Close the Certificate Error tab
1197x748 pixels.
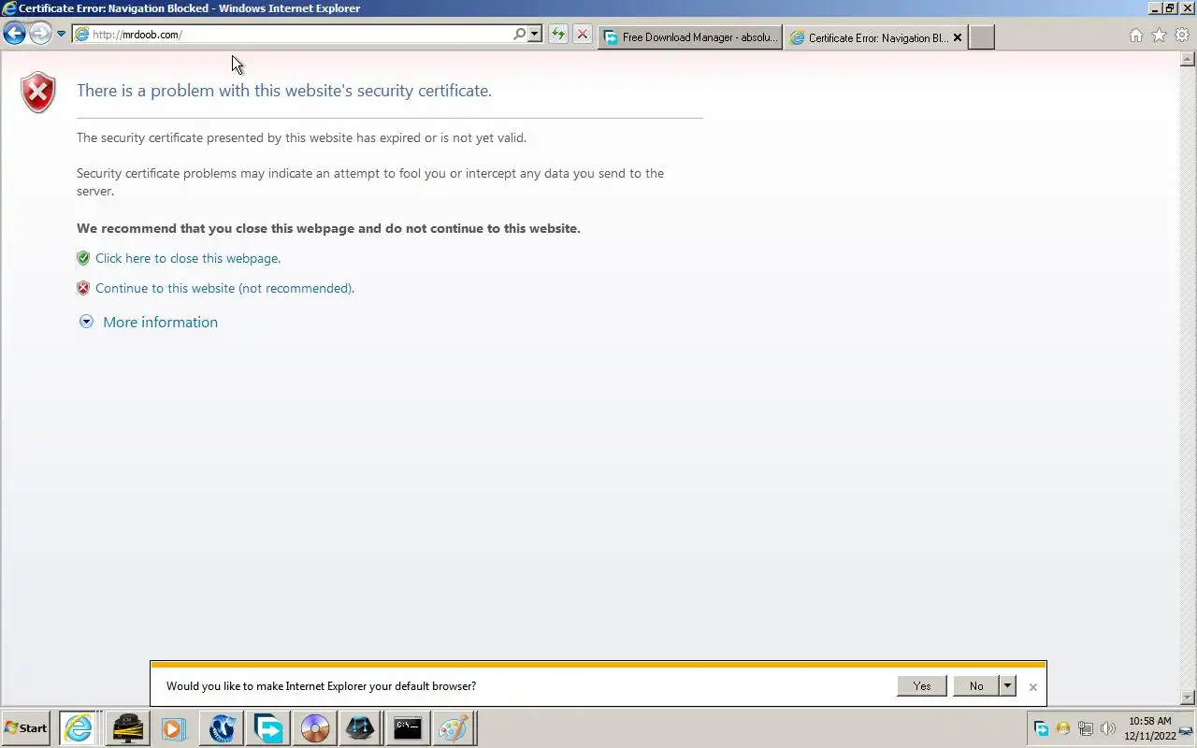click(x=957, y=37)
